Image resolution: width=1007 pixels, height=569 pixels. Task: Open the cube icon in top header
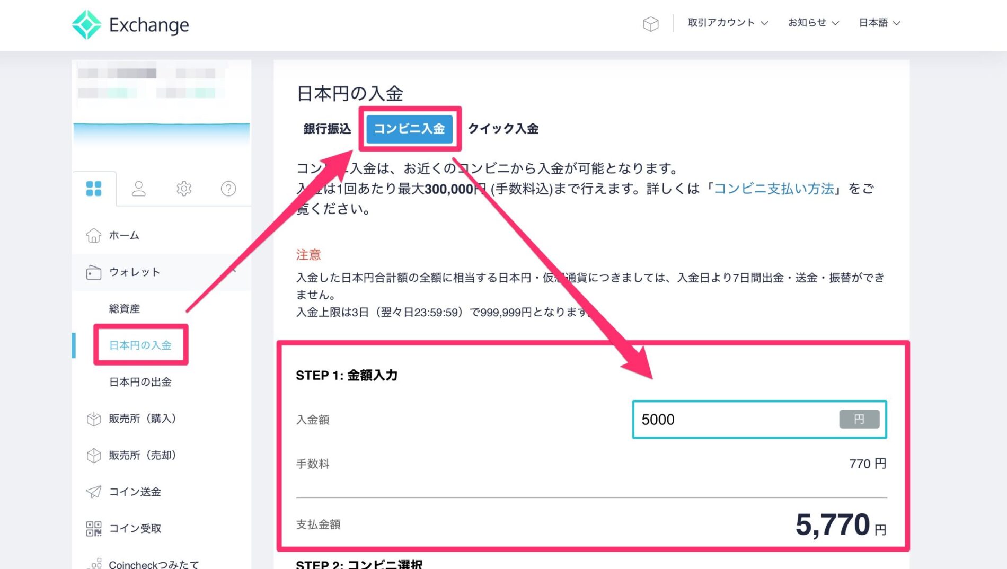[650, 23]
